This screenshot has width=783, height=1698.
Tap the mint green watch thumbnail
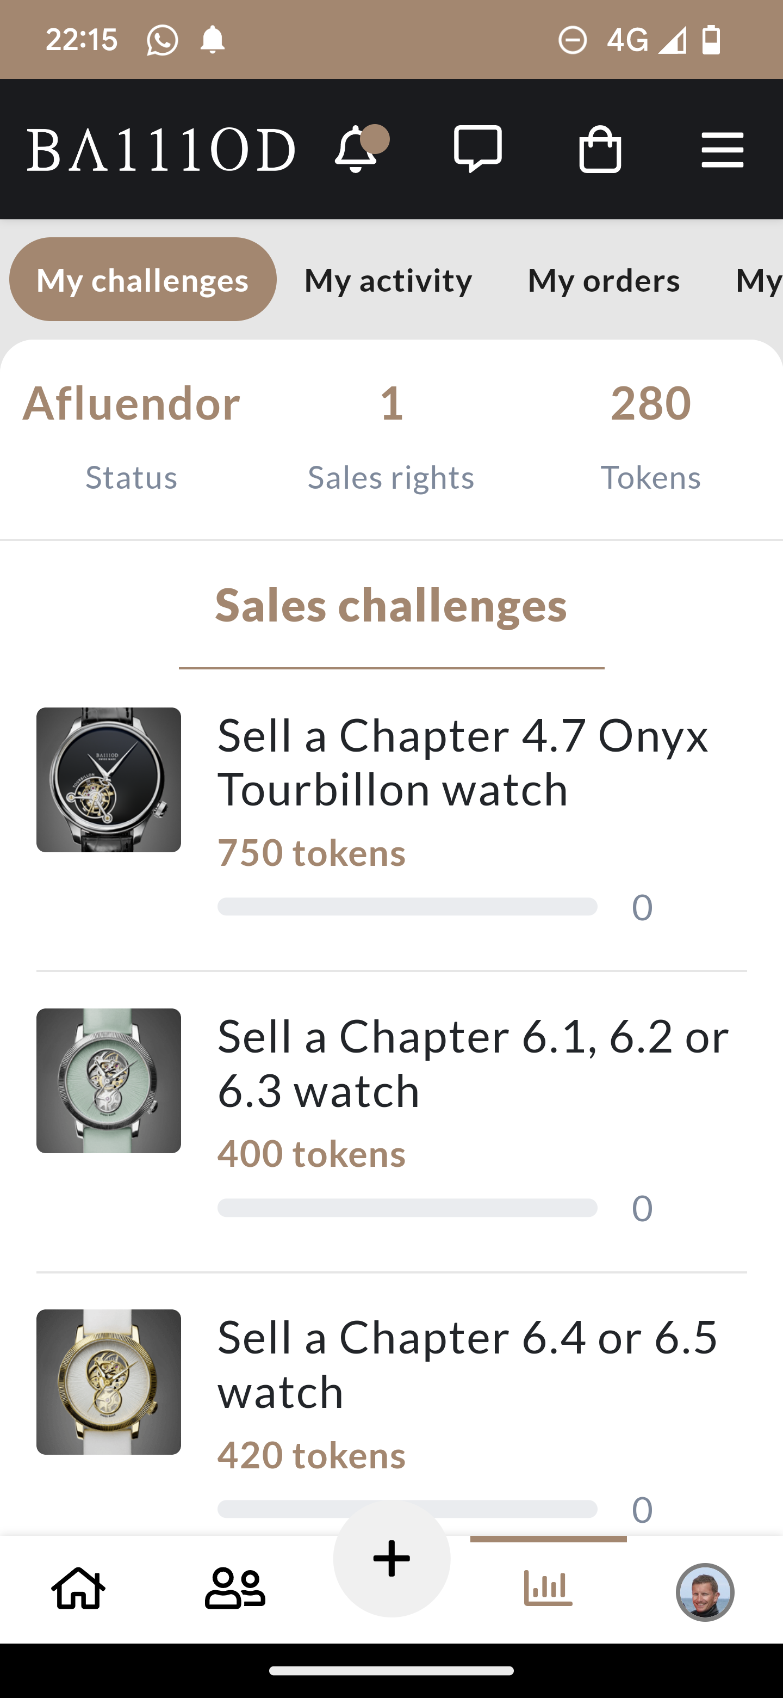click(109, 1080)
